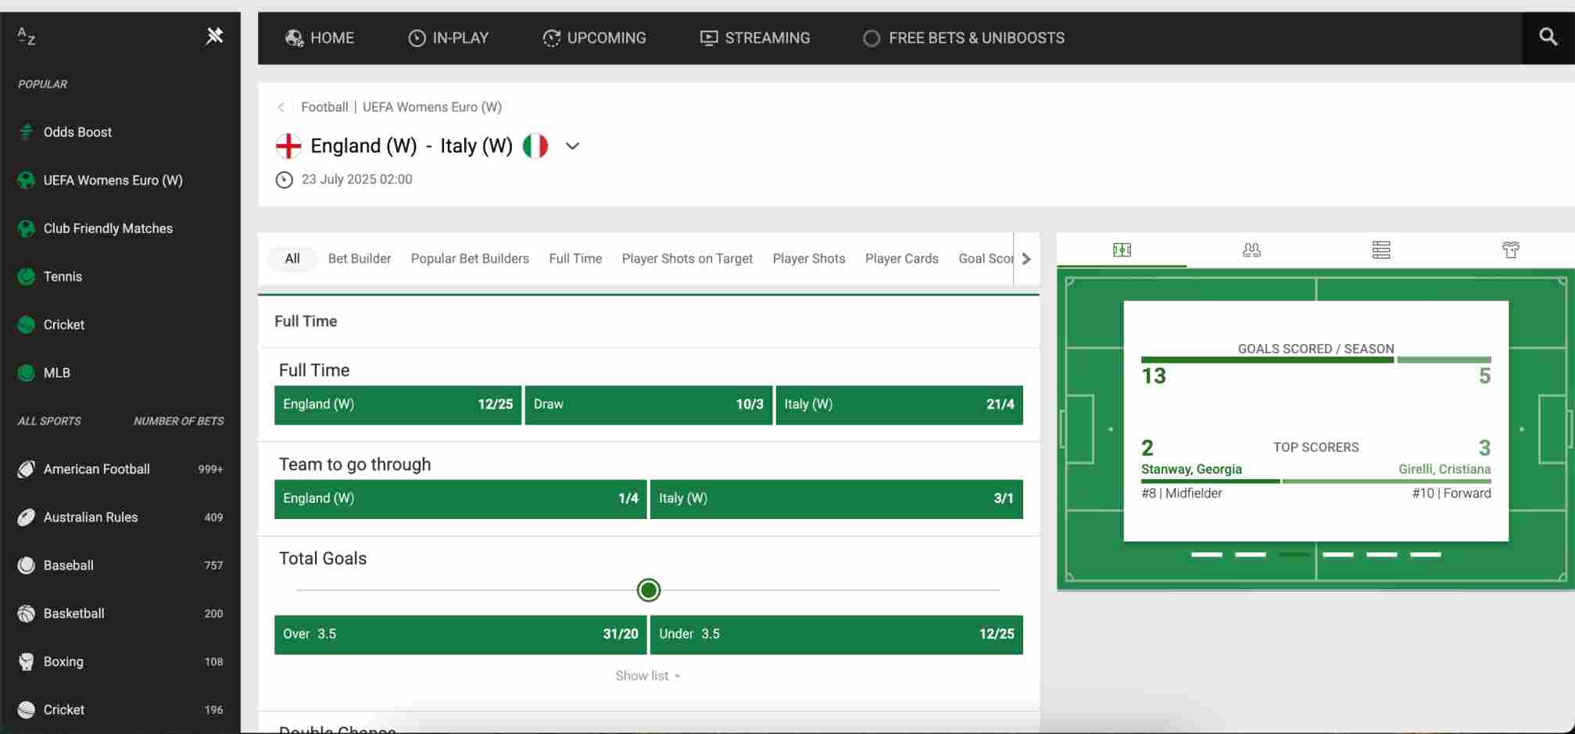This screenshot has width=1575, height=734.
Task: Click the Total Goals slider handle
Action: point(649,590)
